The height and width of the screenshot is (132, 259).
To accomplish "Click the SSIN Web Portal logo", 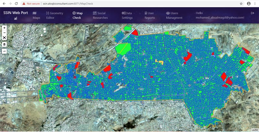I will point(15,15).
